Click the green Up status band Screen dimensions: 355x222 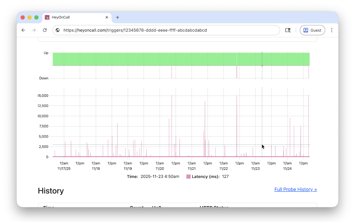pos(180,59)
